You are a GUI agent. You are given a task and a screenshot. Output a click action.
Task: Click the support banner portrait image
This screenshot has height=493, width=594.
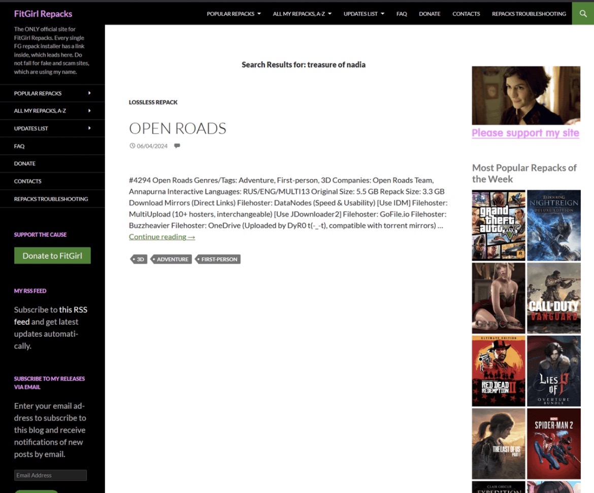[526, 95]
